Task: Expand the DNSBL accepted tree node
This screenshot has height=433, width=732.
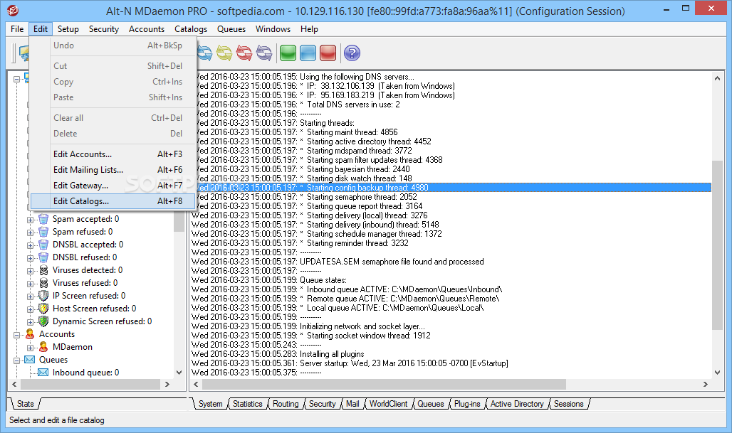Action: (31, 245)
